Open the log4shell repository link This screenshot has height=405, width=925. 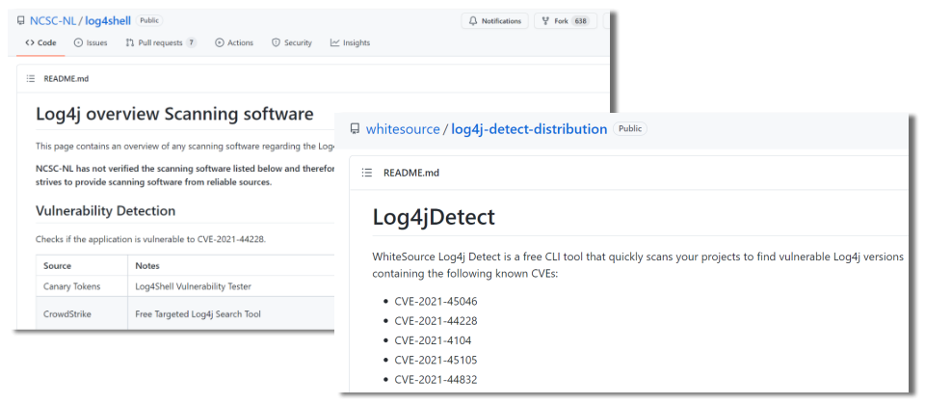[108, 20]
